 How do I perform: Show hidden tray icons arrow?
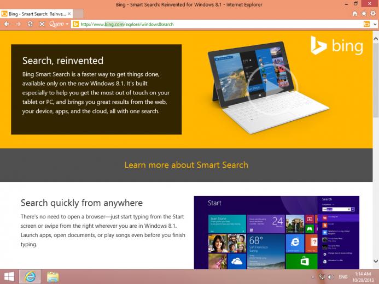click(312, 277)
